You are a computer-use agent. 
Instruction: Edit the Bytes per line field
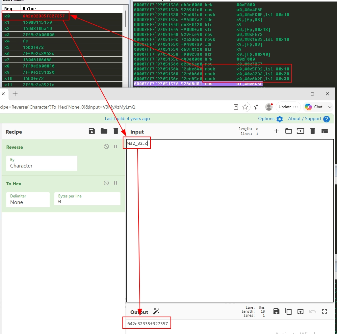click(87, 199)
